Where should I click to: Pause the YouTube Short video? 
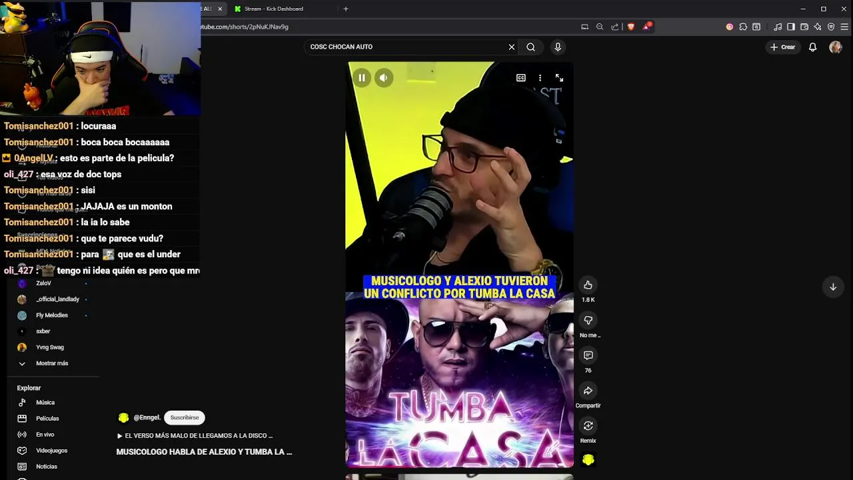(362, 78)
